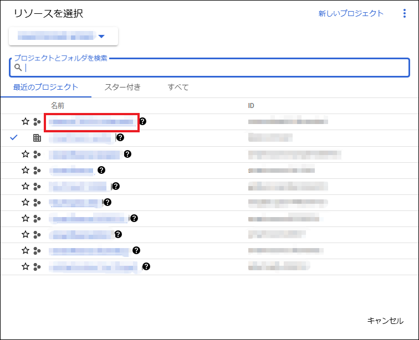Click the help icon on the last project row
Image resolution: width=419 pixels, height=340 pixels.
click(146, 266)
